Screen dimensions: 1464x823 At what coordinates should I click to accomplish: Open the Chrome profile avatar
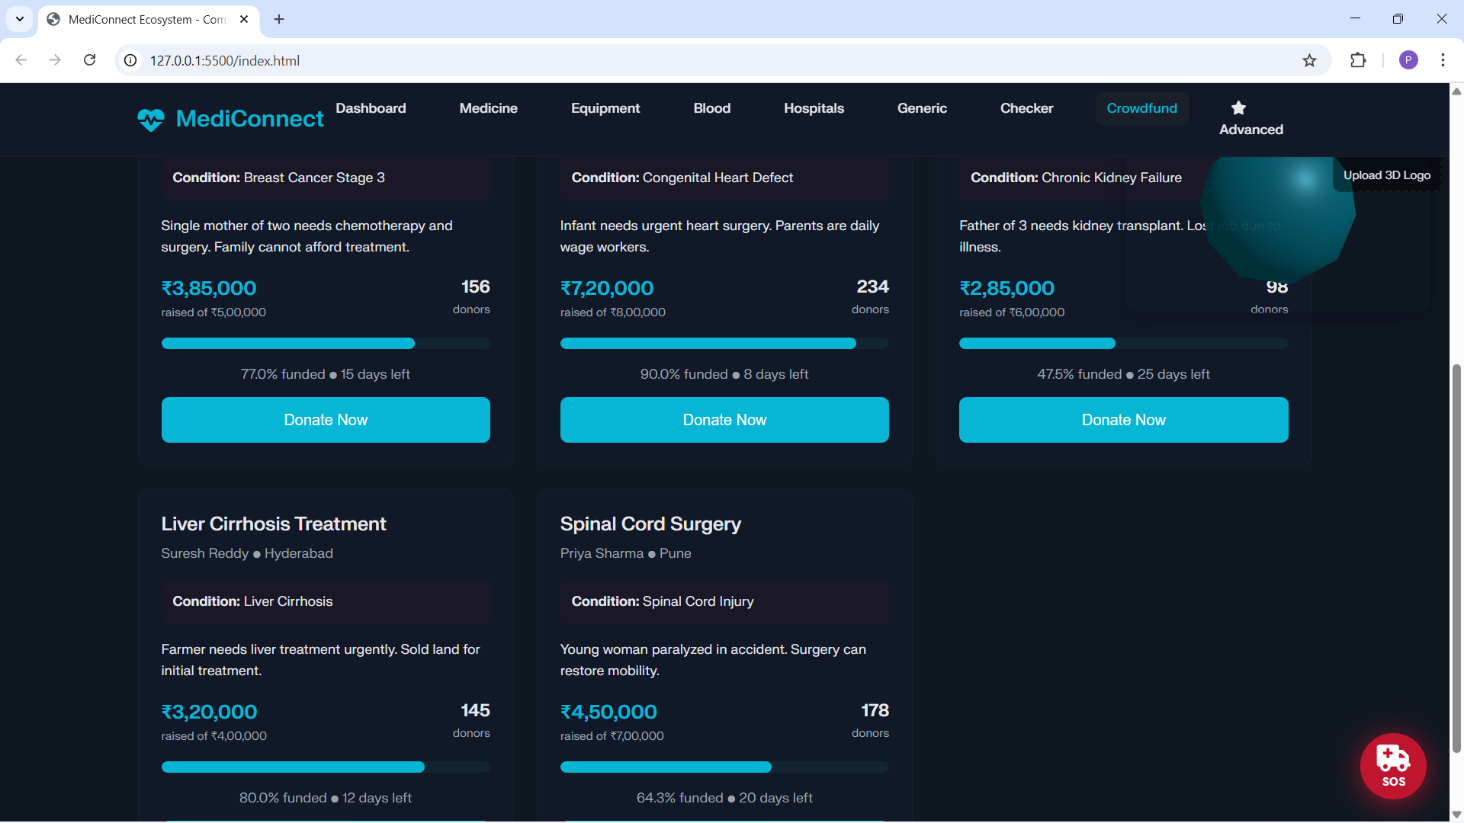[1408, 60]
